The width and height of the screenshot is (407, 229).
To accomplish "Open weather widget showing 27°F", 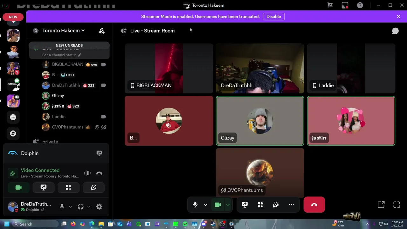I will pos(338,224).
